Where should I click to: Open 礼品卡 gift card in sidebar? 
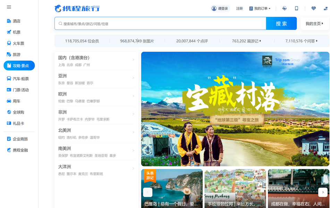(x=18, y=123)
